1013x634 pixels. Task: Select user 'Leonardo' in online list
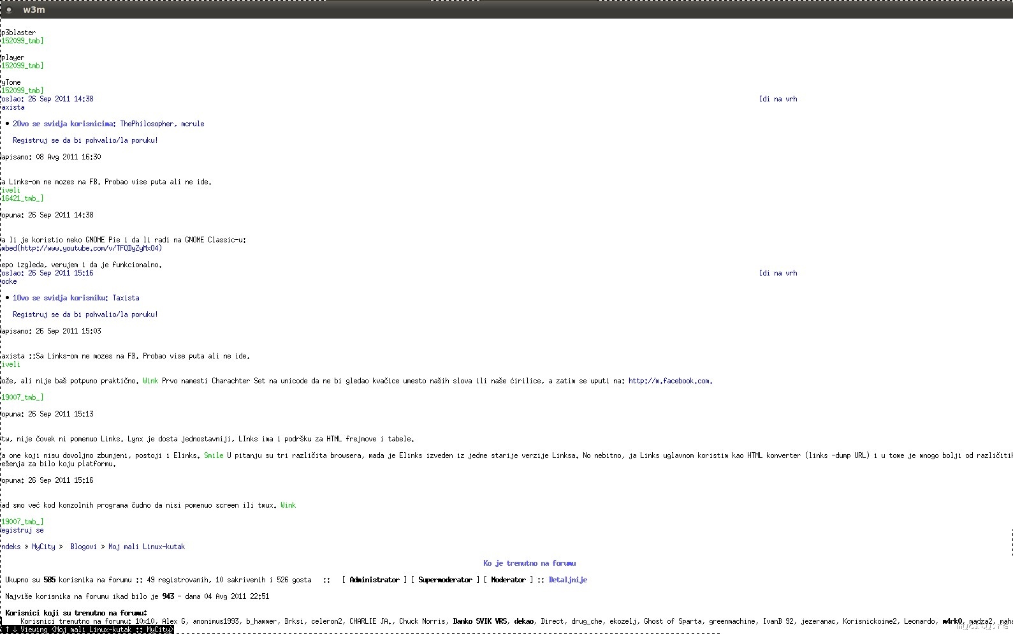pos(919,621)
